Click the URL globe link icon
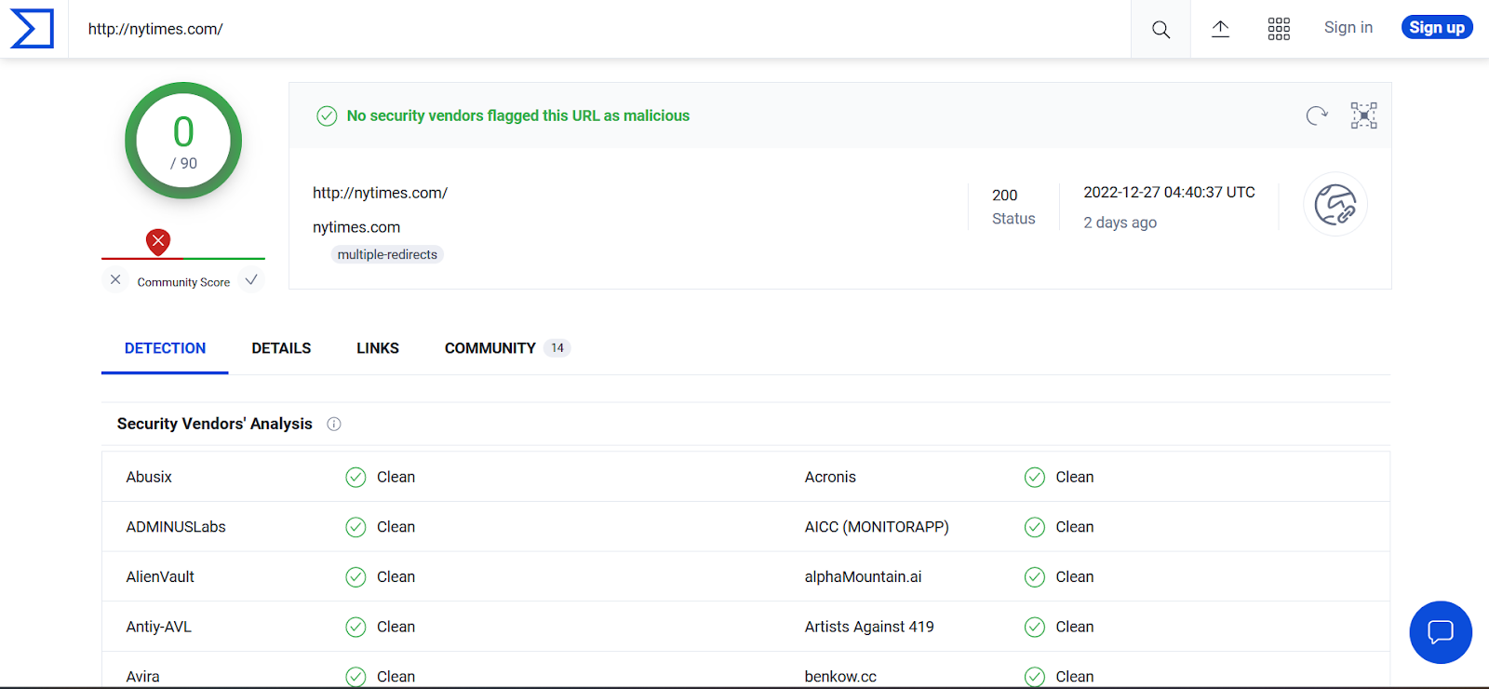1489x689 pixels. point(1335,205)
